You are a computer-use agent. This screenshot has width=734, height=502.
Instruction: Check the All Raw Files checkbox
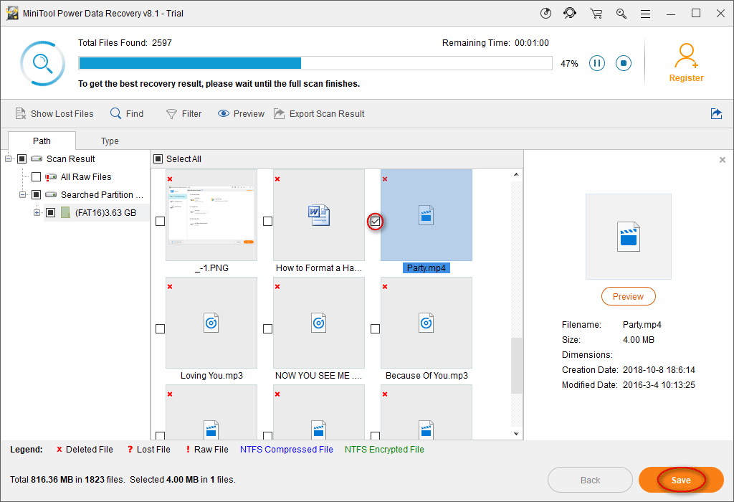pyautogui.click(x=36, y=176)
